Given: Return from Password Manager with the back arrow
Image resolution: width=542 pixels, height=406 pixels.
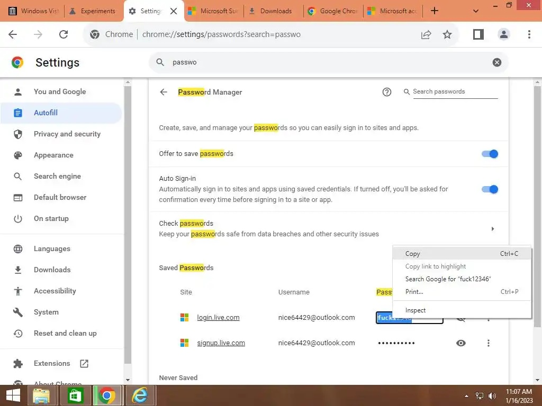Looking at the screenshot, I should pos(164,92).
